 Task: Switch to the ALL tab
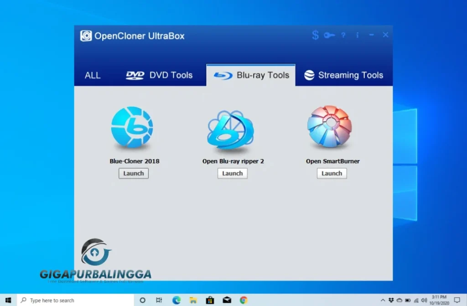pos(93,75)
